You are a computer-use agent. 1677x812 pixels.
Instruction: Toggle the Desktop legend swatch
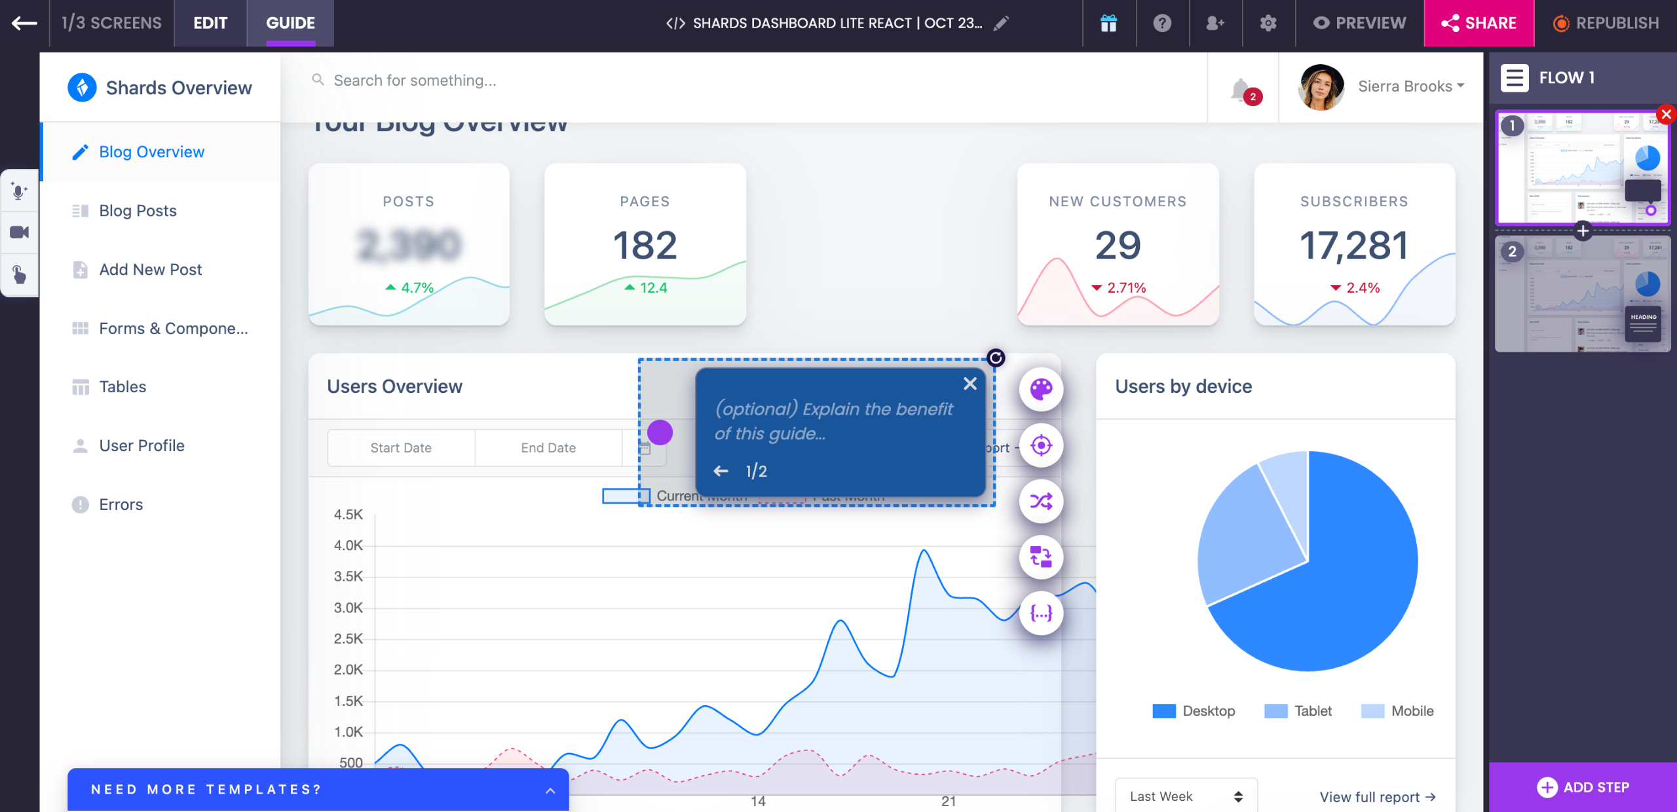(1163, 711)
